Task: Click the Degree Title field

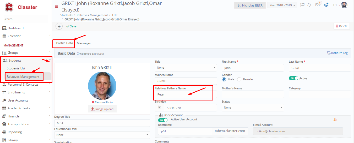Action: pos(102,123)
